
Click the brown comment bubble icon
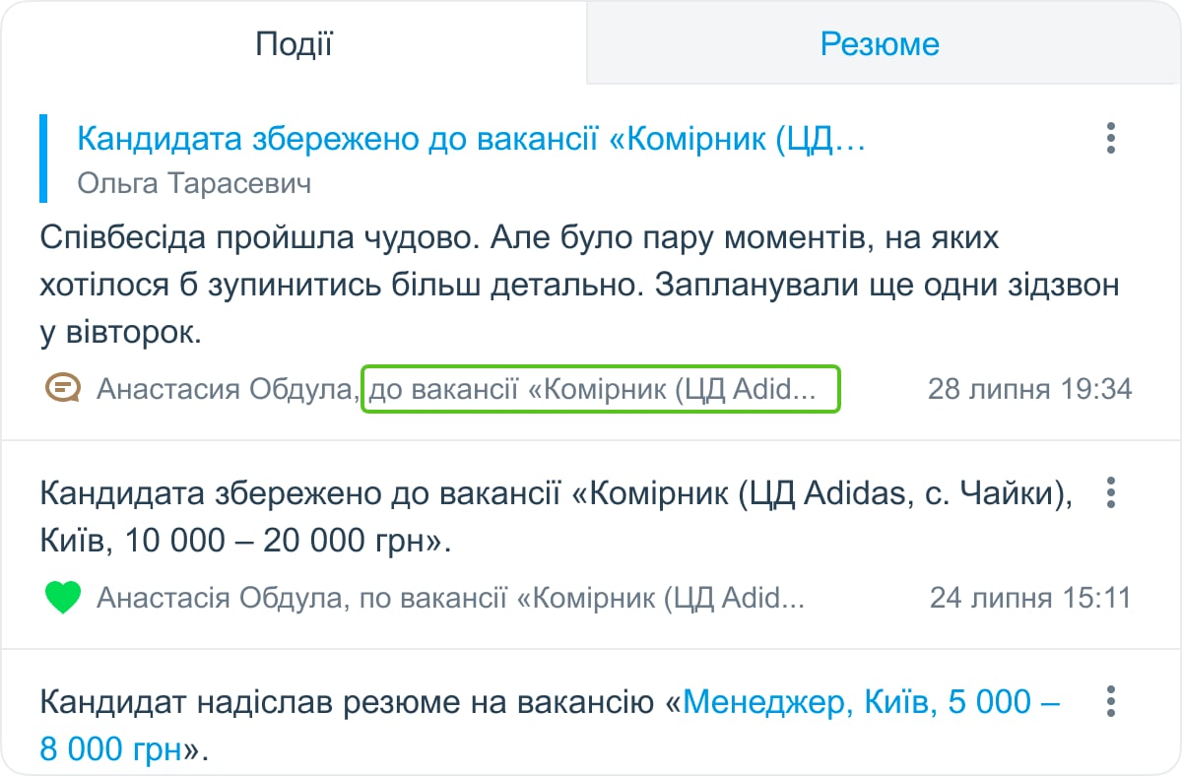63,388
